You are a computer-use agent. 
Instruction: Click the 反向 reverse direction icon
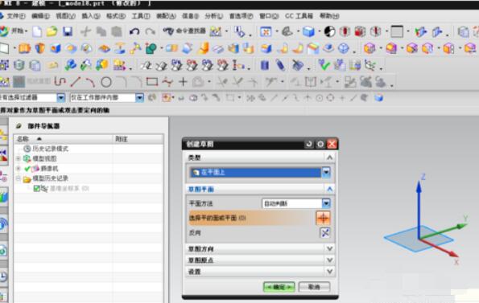tap(325, 233)
